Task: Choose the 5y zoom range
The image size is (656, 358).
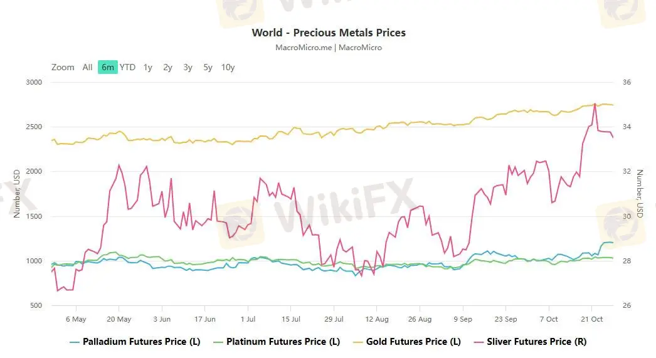Action: pos(208,67)
